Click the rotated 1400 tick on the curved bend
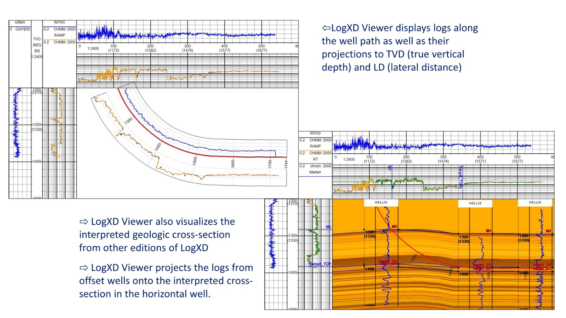The height and width of the screenshot is (318, 566). 158,146
